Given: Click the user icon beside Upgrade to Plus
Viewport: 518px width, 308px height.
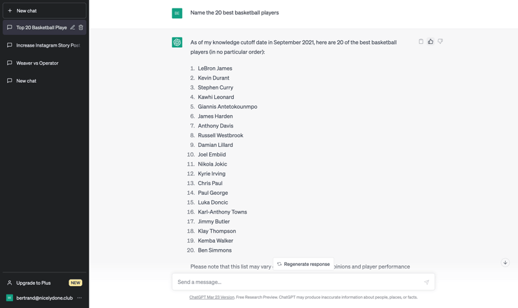Looking at the screenshot, I should [x=10, y=283].
